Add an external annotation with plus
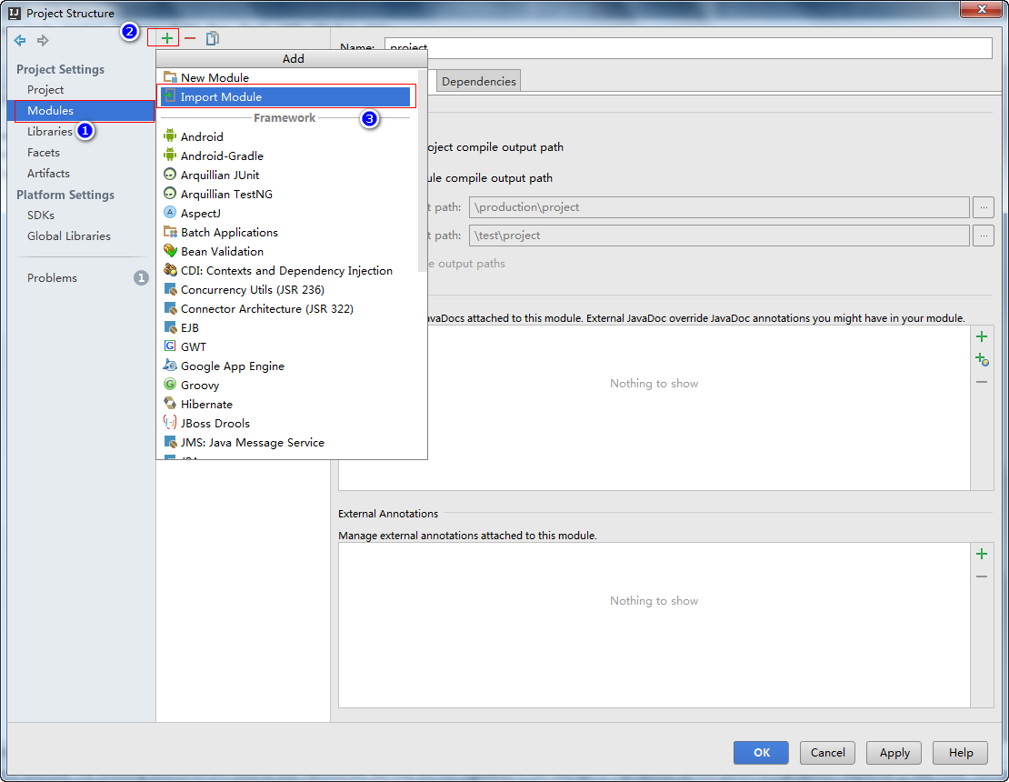The width and height of the screenshot is (1009, 782). pos(982,554)
